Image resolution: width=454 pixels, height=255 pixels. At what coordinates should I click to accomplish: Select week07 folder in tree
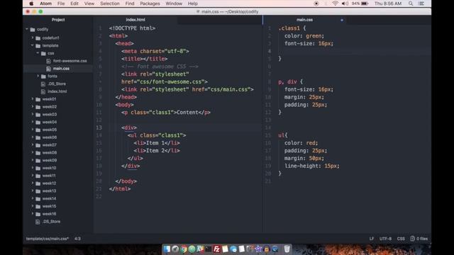click(x=49, y=144)
